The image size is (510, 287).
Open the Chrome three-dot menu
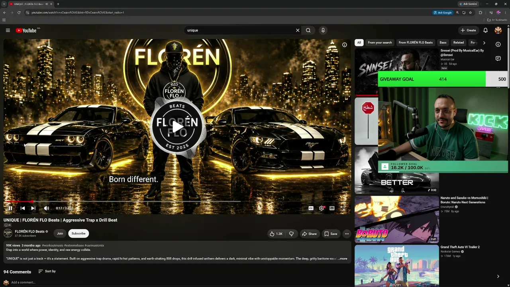[x=506, y=13]
